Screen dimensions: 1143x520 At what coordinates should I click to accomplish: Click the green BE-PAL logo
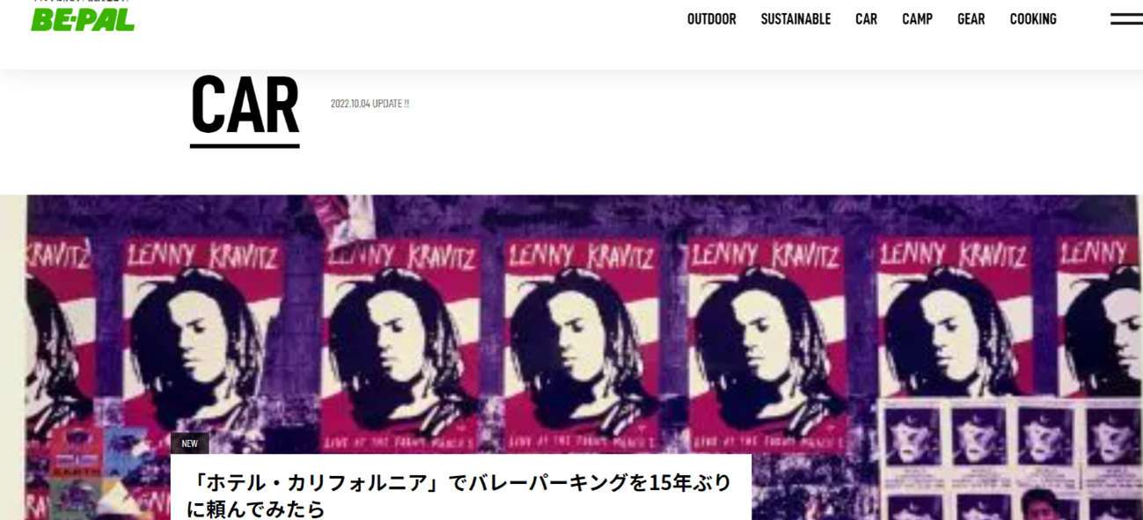[x=83, y=19]
